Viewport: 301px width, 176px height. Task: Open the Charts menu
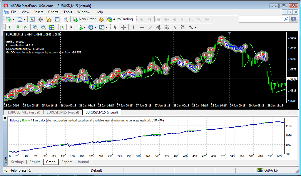tap(53, 12)
